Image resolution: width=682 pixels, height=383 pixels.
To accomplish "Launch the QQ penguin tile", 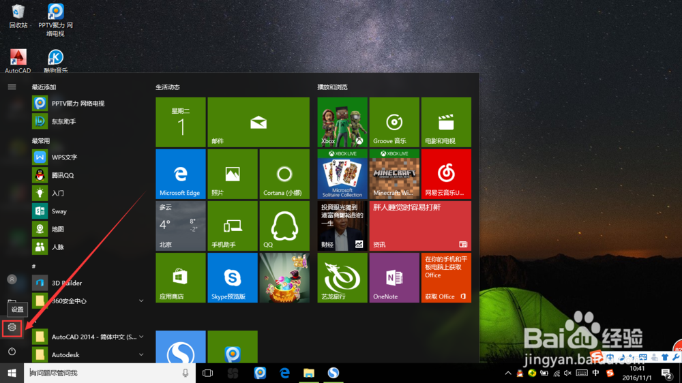I will pos(284,226).
